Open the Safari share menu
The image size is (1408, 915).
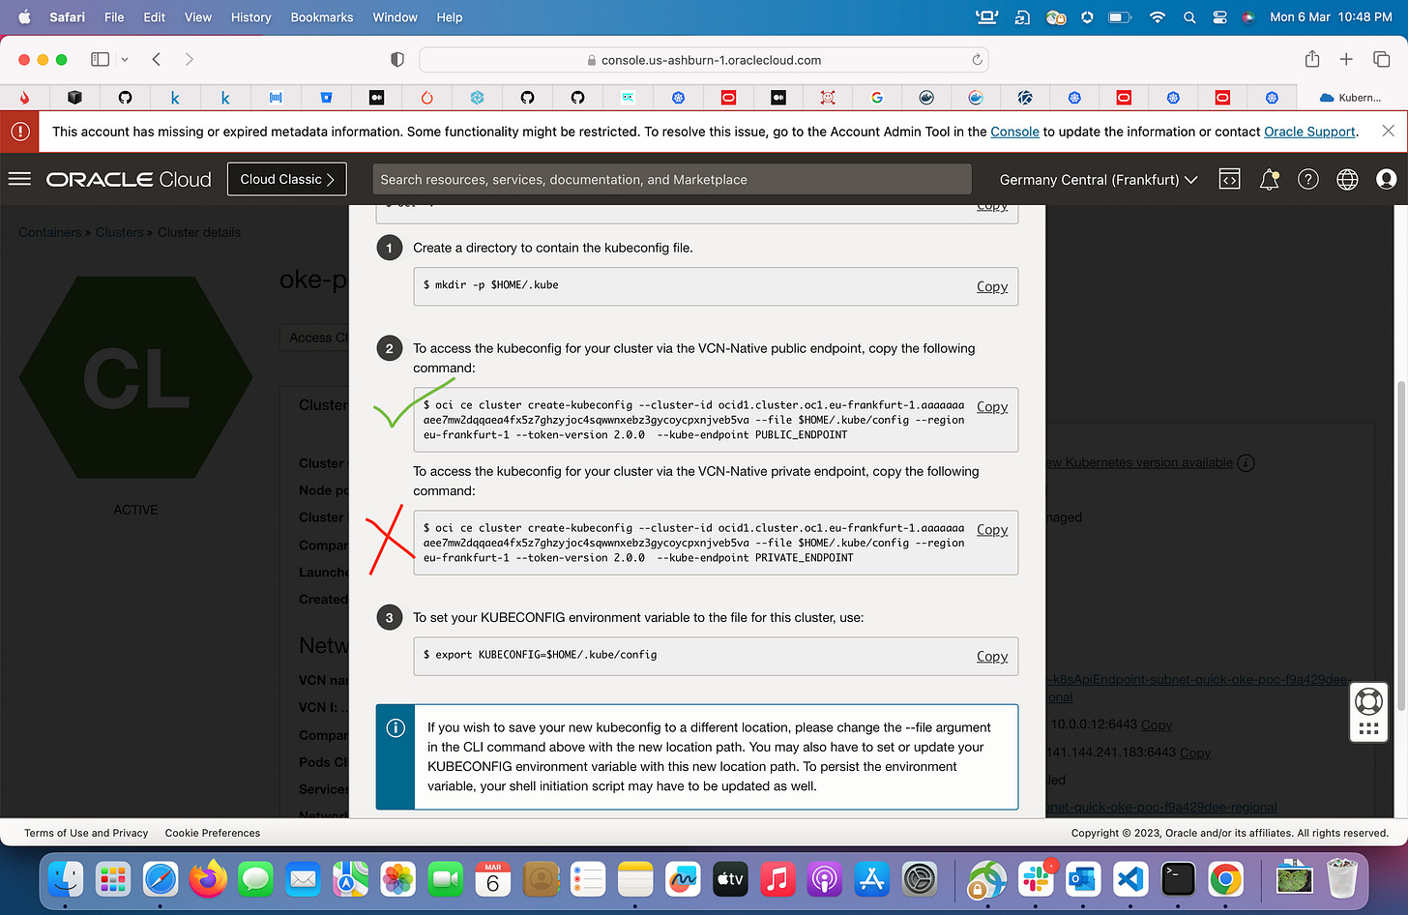click(1312, 60)
